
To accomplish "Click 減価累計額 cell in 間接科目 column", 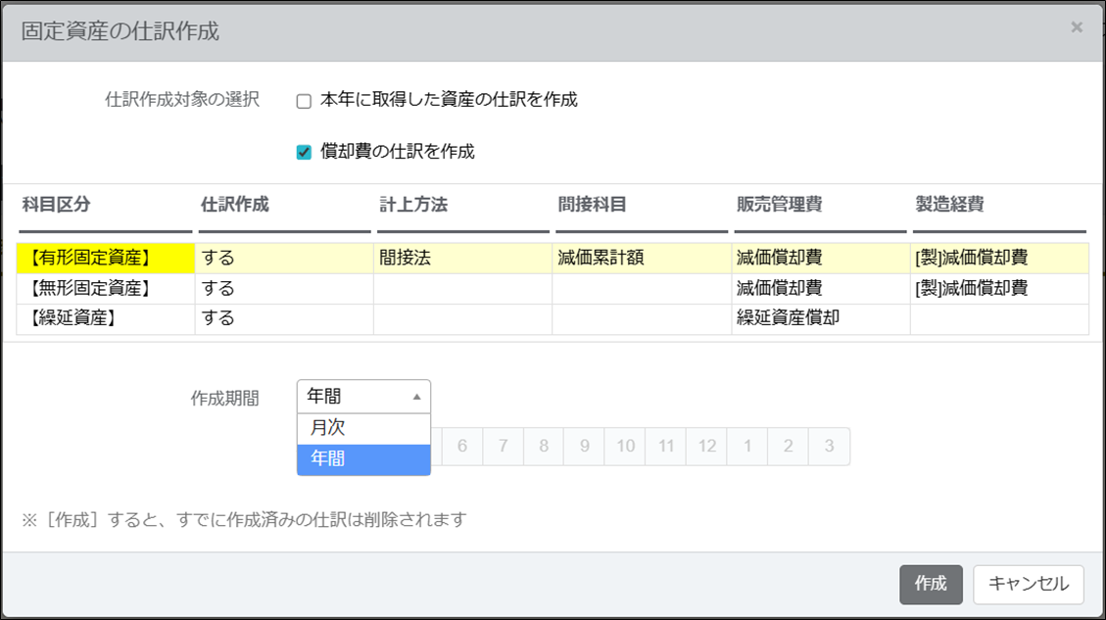I will click(601, 259).
